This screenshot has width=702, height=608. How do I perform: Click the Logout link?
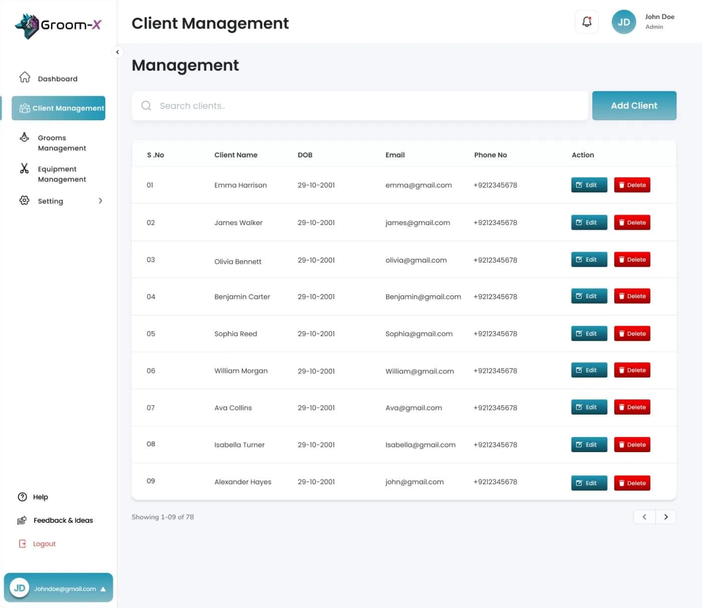point(44,544)
